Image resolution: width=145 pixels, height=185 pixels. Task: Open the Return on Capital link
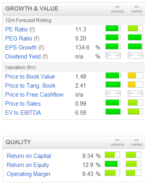[29, 156]
